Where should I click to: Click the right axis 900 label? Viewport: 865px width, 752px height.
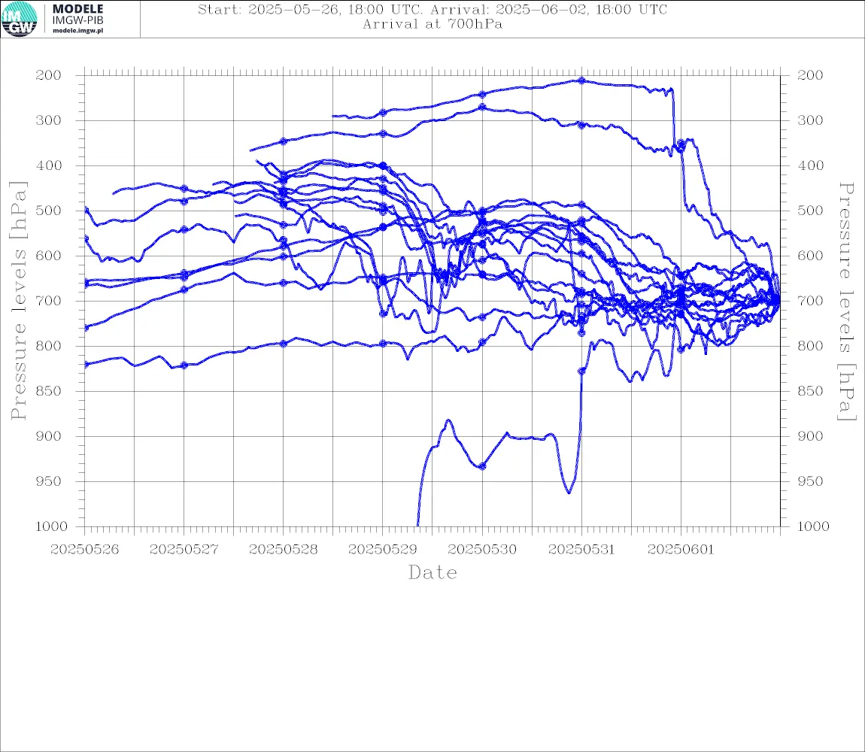coord(810,436)
